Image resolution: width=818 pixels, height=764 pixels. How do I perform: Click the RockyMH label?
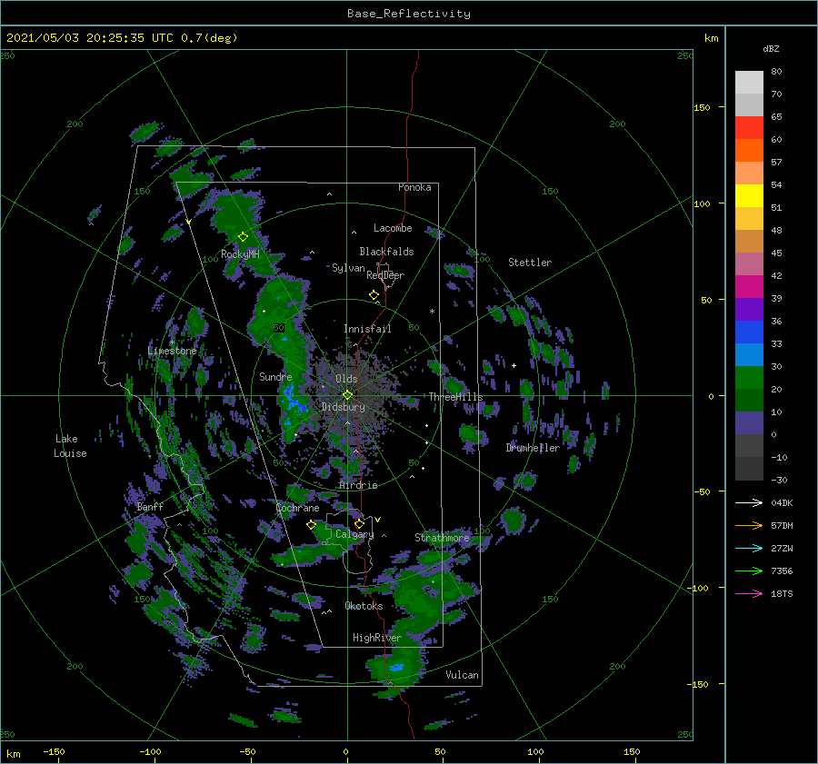(x=240, y=254)
